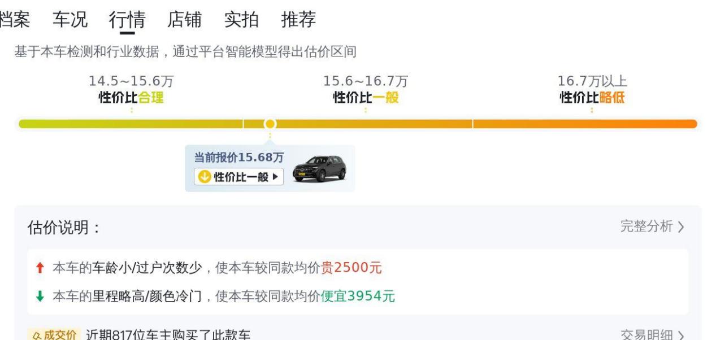Switch to the 推荐 tab
The width and height of the screenshot is (716, 340).
(x=298, y=20)
